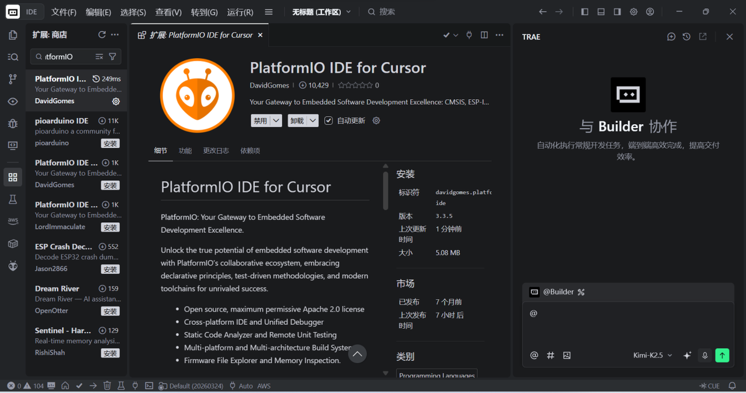
Task: Click the scroll-to-top round button
Action: [357, 353]
